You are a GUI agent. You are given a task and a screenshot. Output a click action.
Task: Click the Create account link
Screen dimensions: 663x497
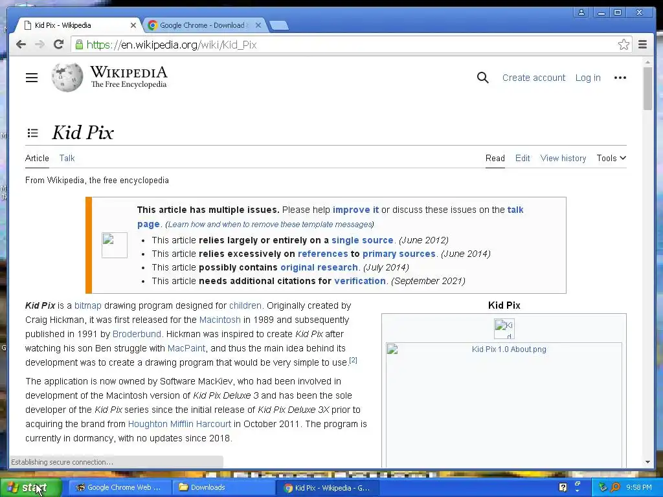[534, 78]
